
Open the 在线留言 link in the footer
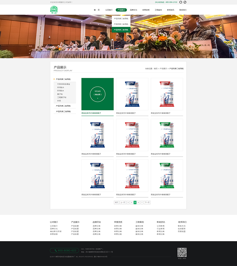(x=181, y=229)
